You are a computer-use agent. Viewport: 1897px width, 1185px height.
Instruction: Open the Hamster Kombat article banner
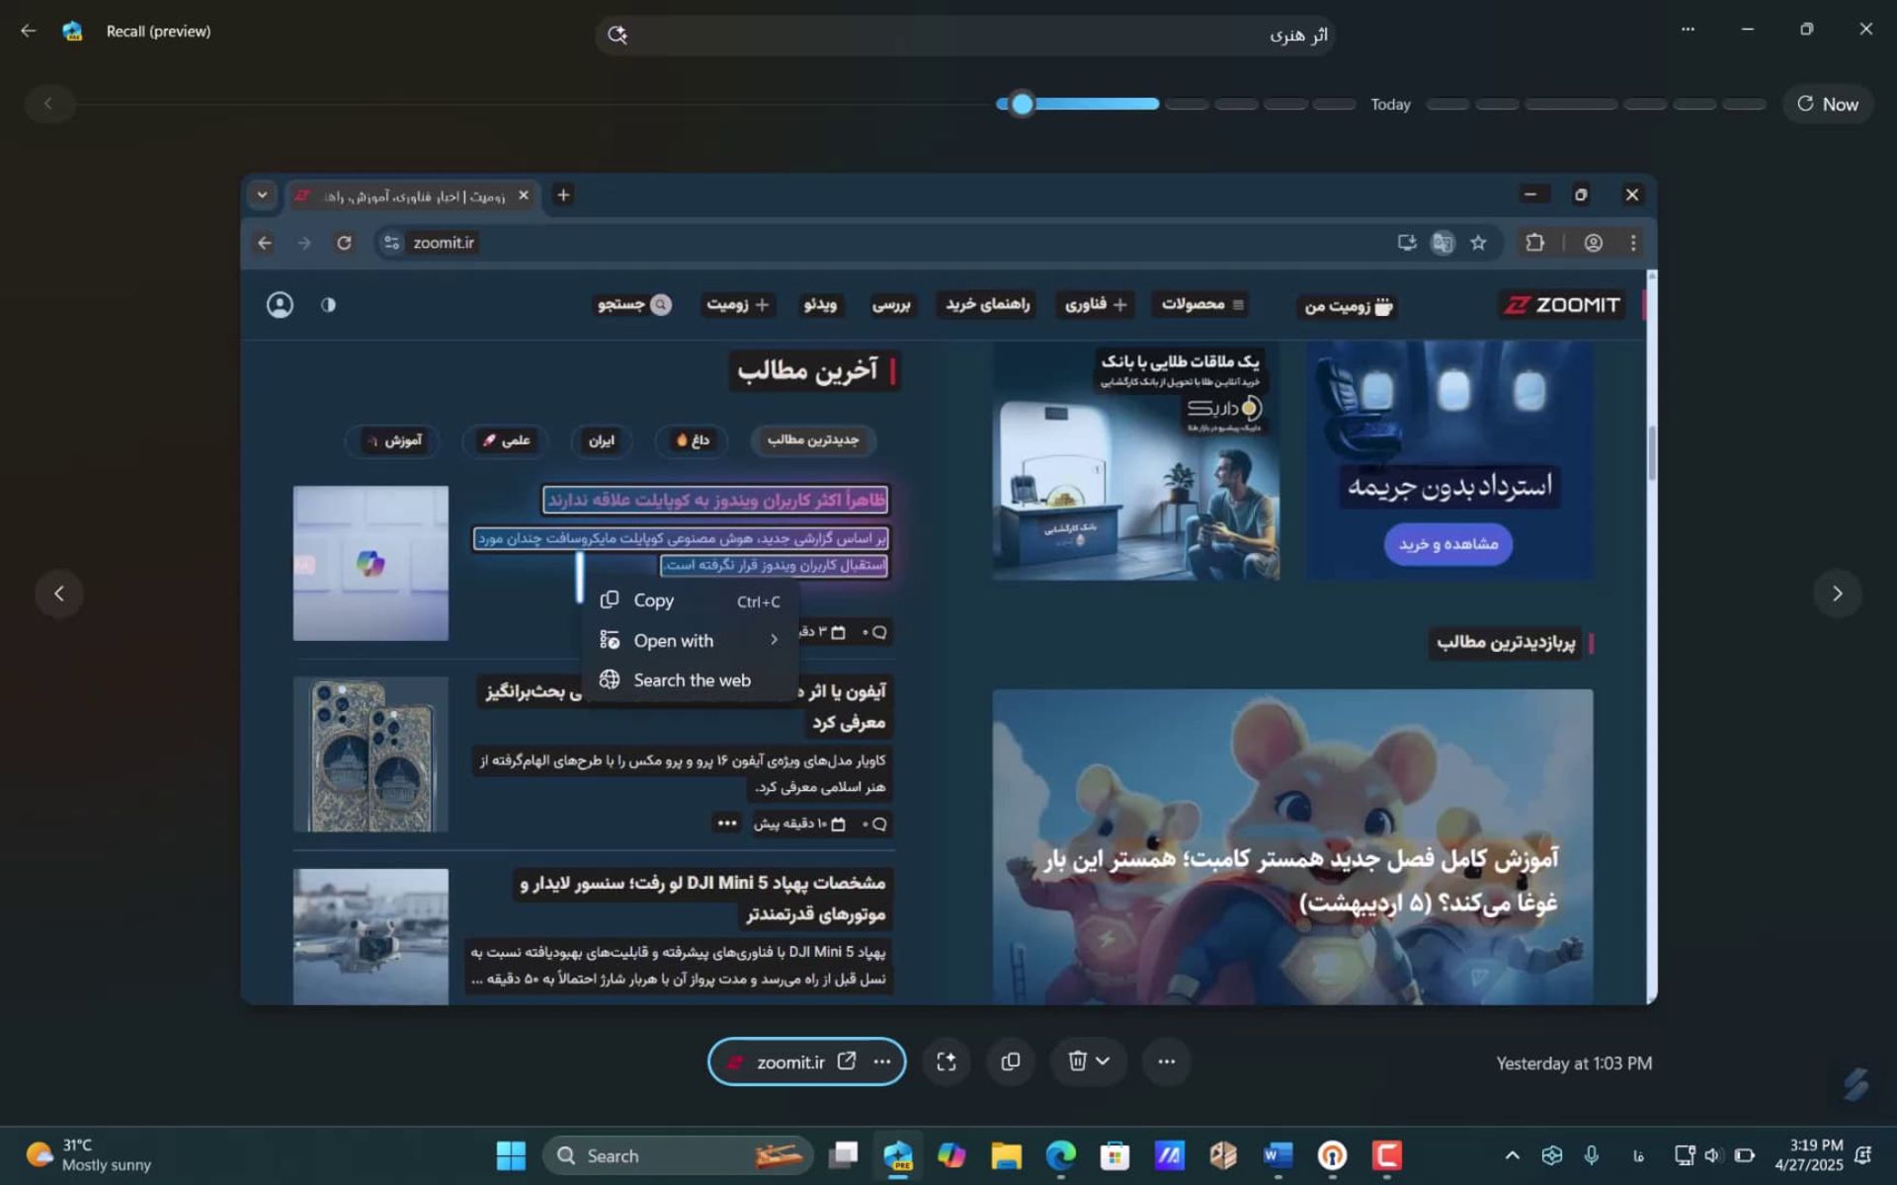tap(1292, 846)
